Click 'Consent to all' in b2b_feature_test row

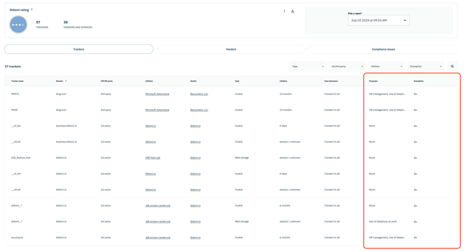click(332, 157)
